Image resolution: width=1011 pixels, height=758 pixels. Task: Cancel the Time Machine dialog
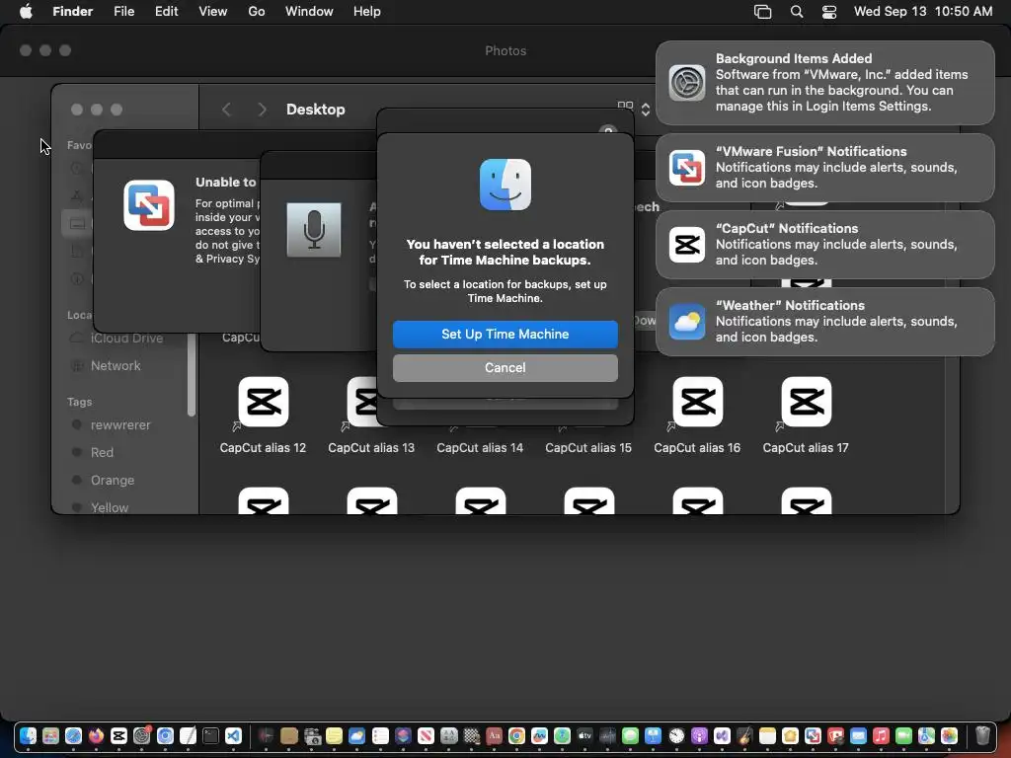(505, 367)
